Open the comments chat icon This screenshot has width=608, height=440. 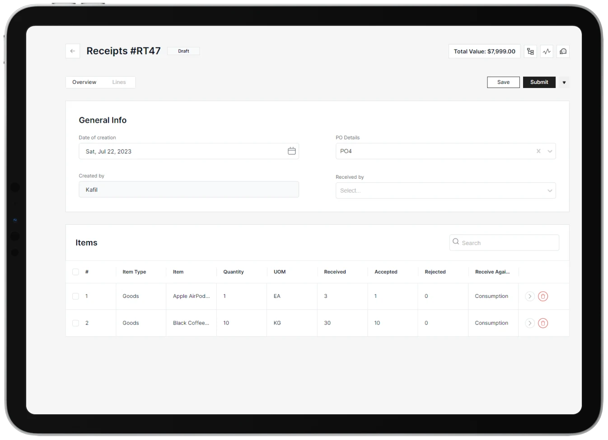coord(563,51)
